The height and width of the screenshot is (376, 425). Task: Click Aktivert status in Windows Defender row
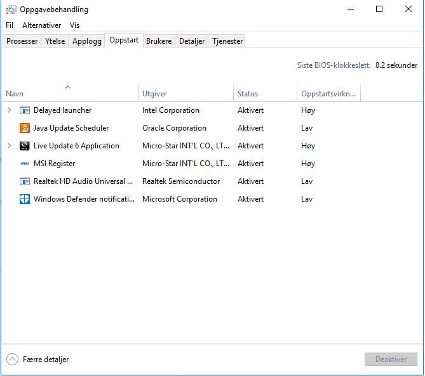250,199
